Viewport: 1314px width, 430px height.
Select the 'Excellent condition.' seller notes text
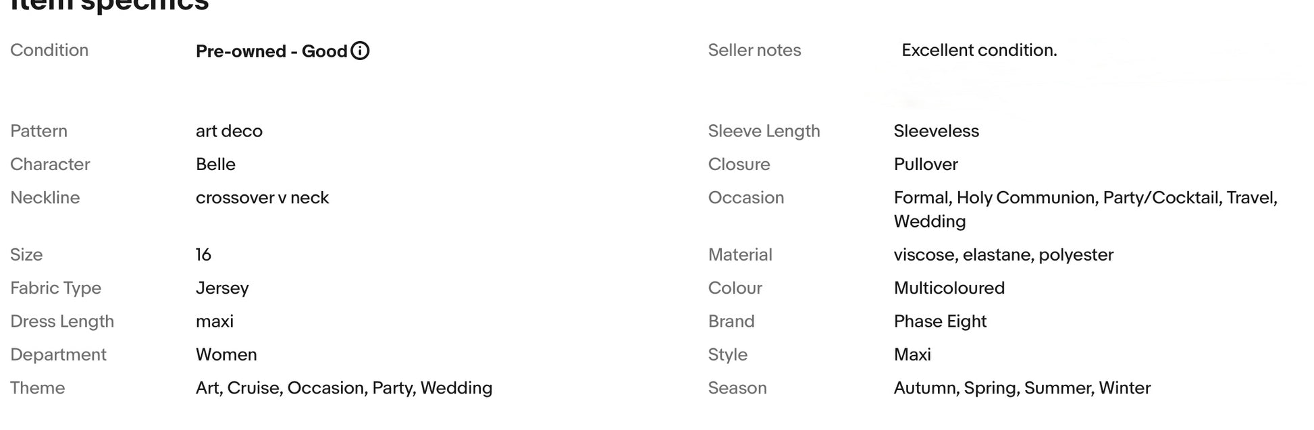point(979,50)
